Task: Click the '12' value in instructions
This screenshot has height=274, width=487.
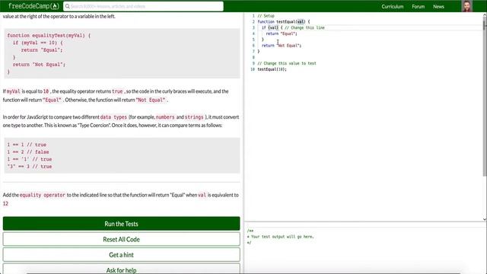Action: pyautogui.click(x=5, y=204)
